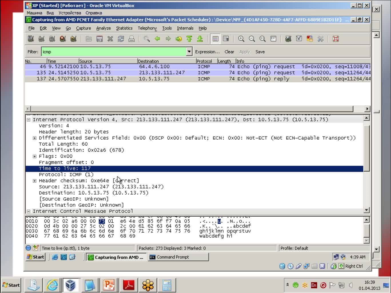Go forward in packet history arrow

pyautogui.click(x=168, y=39)
